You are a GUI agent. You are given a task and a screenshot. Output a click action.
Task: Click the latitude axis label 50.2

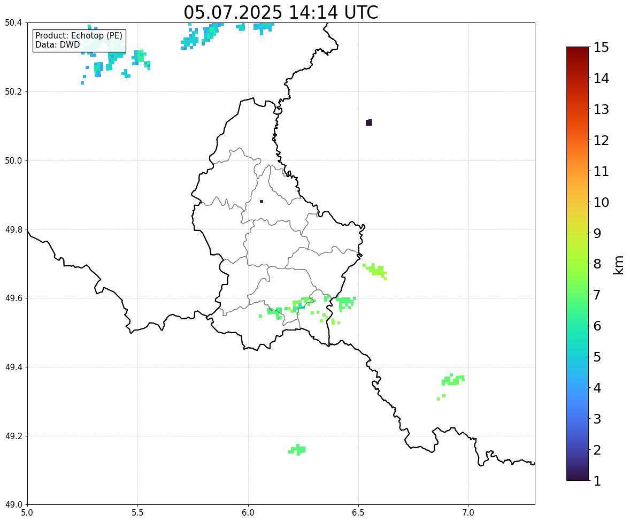tap(13, 91)
